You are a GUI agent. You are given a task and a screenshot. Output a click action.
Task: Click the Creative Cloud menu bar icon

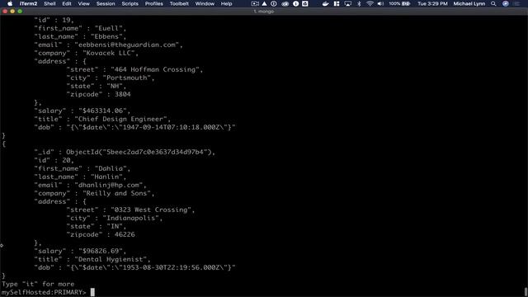click(285, 3)
